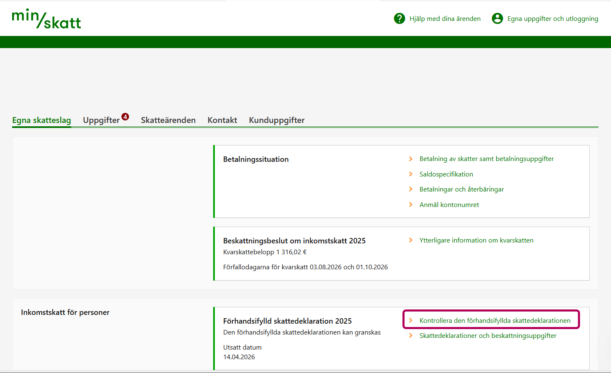This screenshot has height=373, width=611.
Task: Click the chevron beside Ytterligare information om kvarskatten
Action: [x=411, y=240]
